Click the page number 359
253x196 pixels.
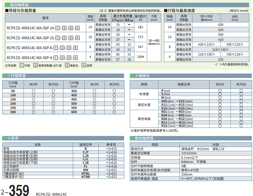[19, 191]
